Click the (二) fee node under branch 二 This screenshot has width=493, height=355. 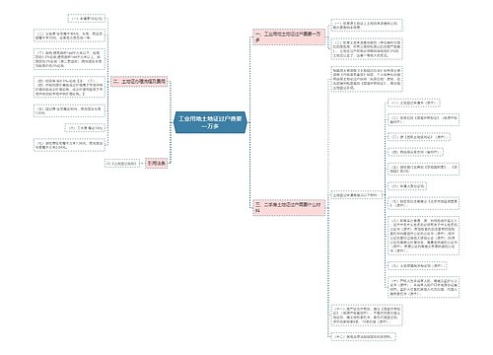tap(69, 35)
